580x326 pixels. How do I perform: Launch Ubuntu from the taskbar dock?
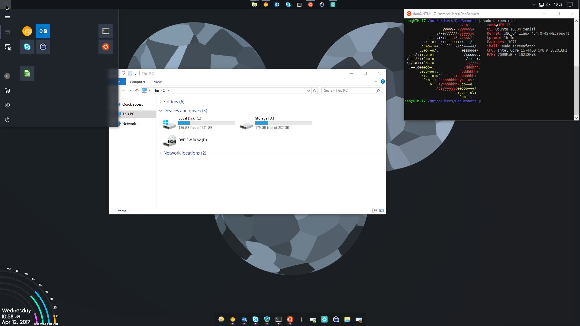click(x=290, y=319)
